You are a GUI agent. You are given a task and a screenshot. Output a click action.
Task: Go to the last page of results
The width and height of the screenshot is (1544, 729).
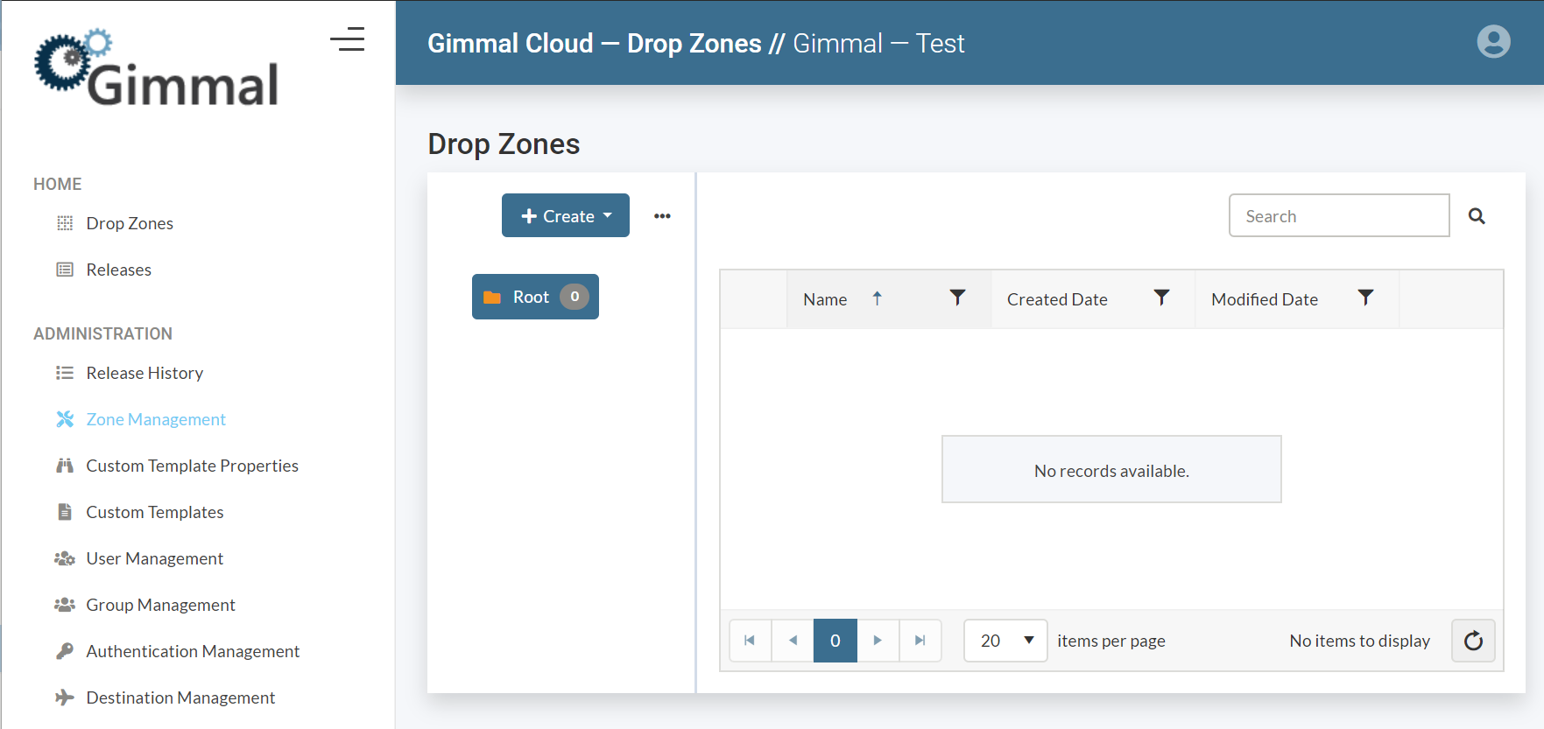920,641
